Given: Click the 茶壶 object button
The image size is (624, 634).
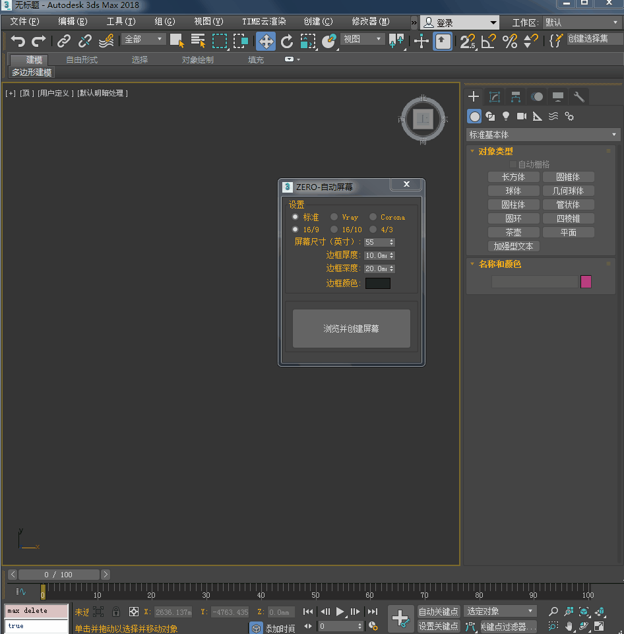Looking at the screenshot, I should click(x=513, y=232).
